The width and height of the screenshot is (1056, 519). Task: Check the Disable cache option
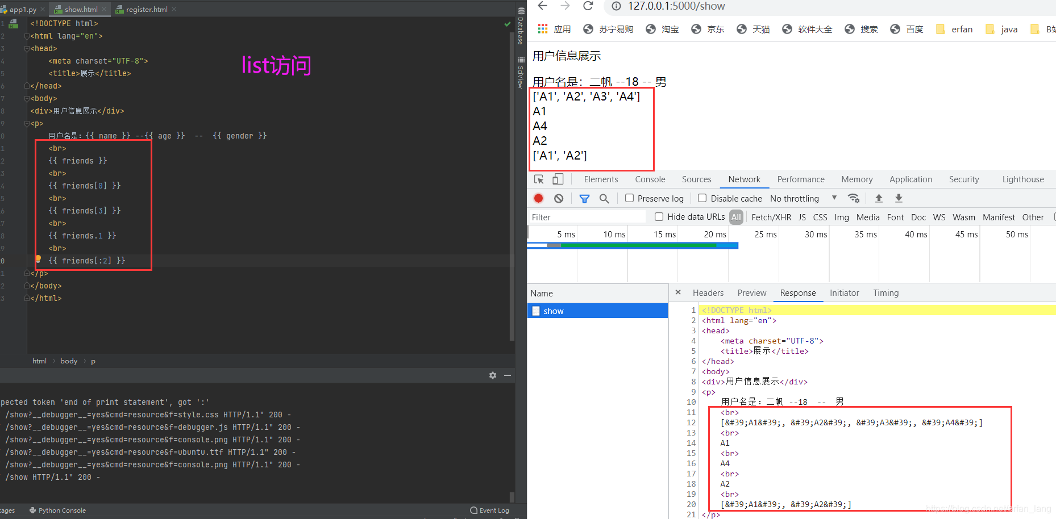702,198
